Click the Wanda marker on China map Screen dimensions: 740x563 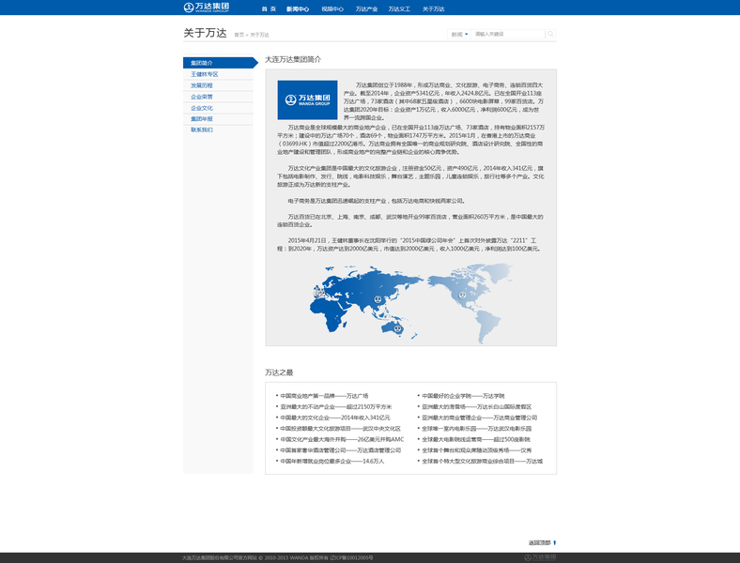(378, 299)
